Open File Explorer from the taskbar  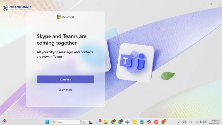click(106, 122)
